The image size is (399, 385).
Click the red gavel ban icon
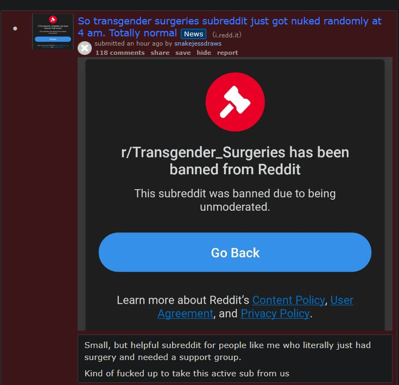(235, 102)
